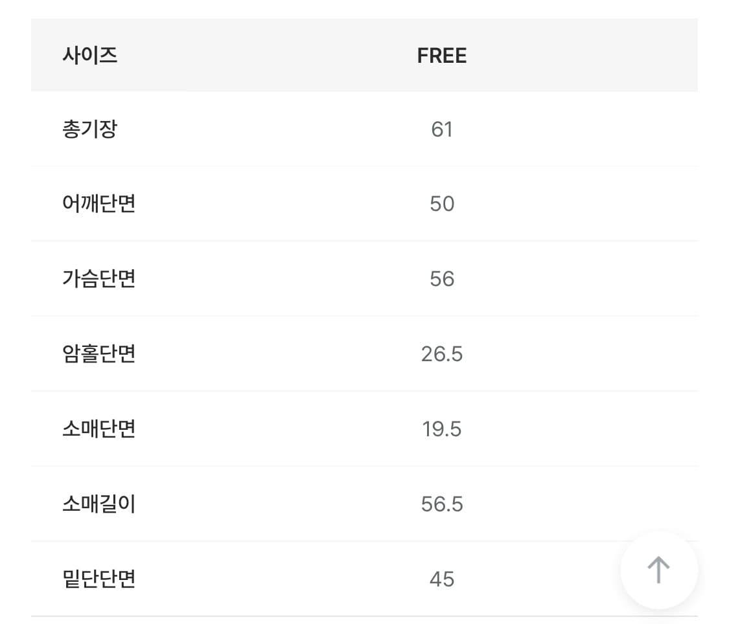The image size is (729, 624).
Task: Click the upward arrow inside the circle
Action: tap(658, 570)
